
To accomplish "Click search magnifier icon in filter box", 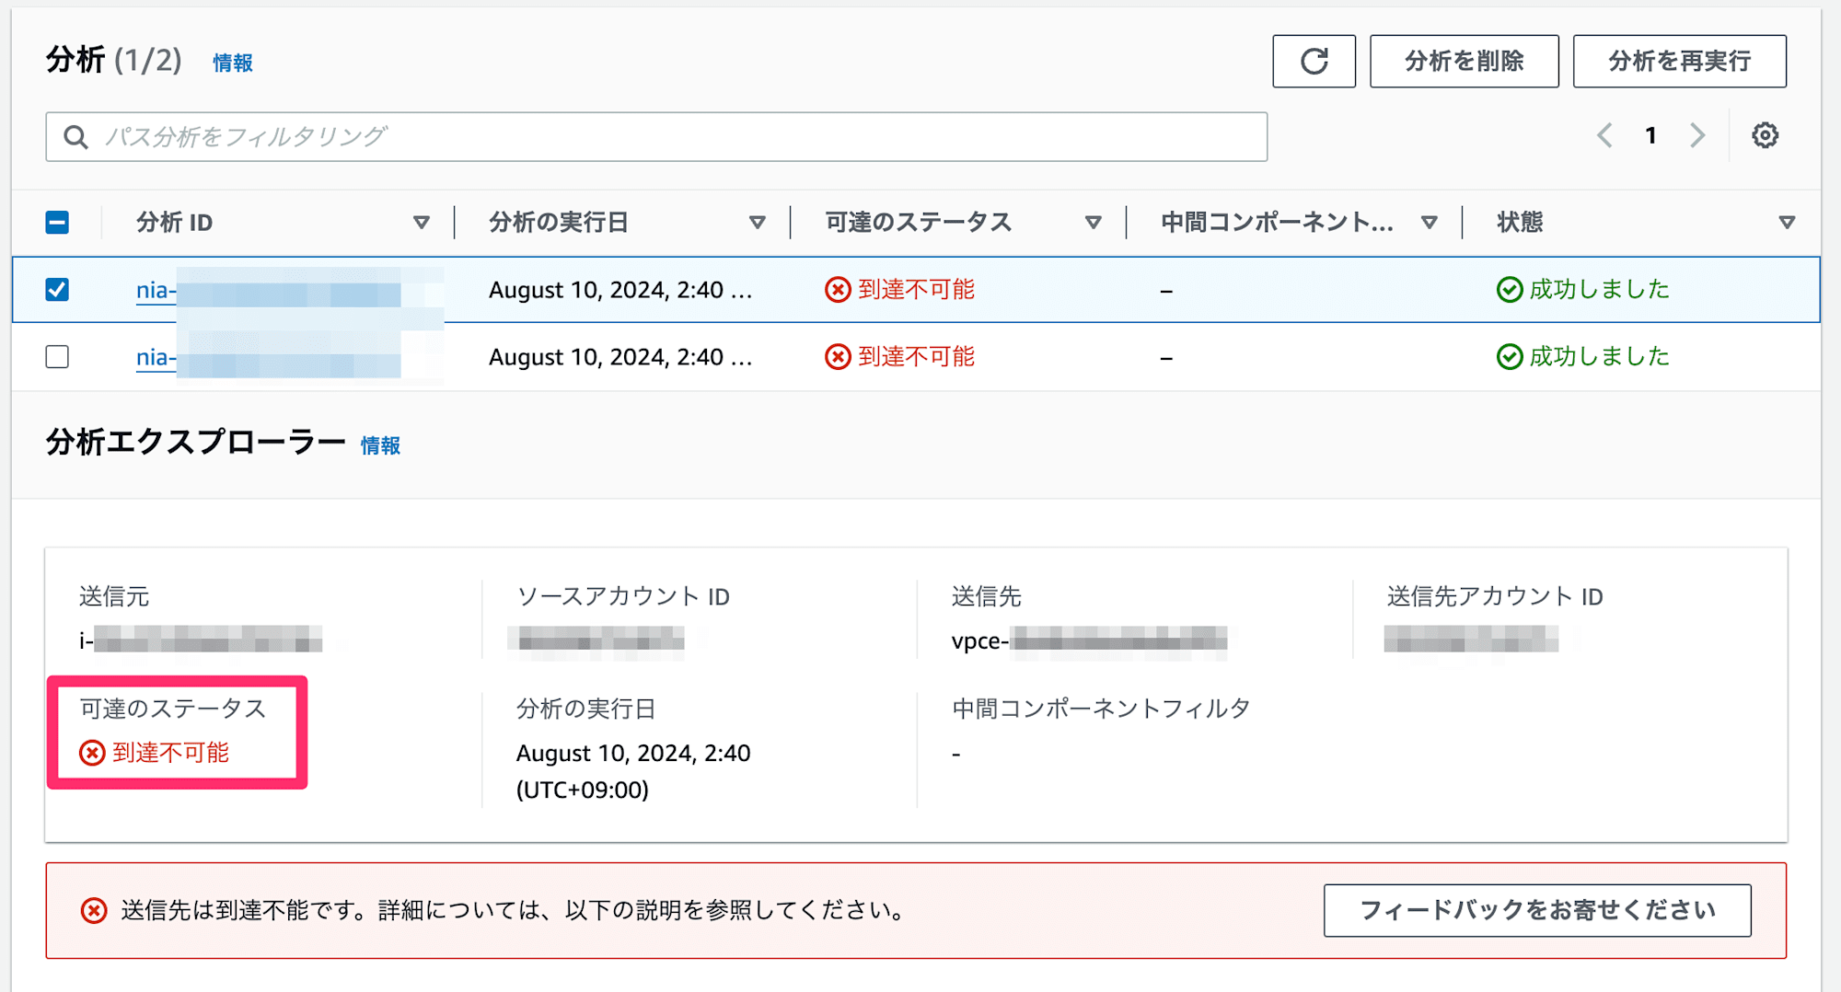I will (75, 137).
